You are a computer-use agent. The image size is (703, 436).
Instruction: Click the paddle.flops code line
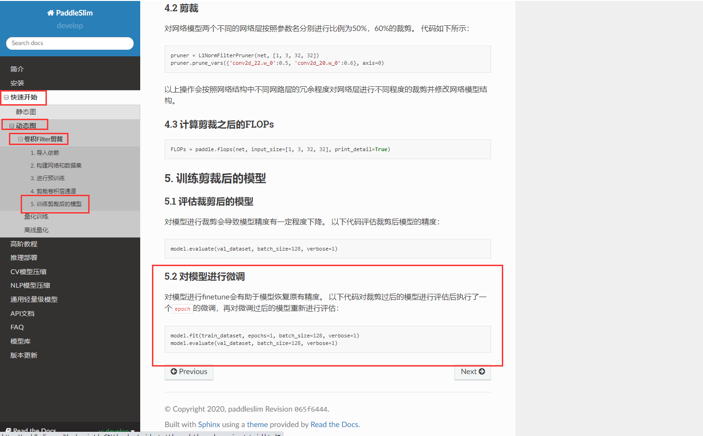tap(280, 150)
